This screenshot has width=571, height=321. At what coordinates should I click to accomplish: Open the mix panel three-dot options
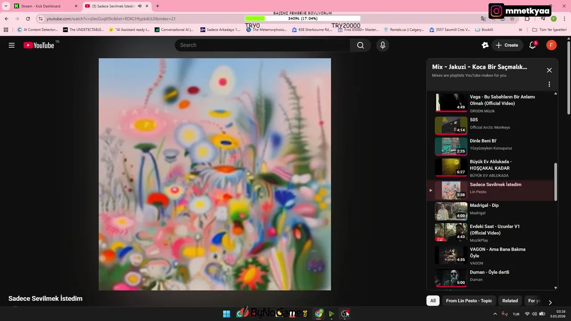point(549,84)
